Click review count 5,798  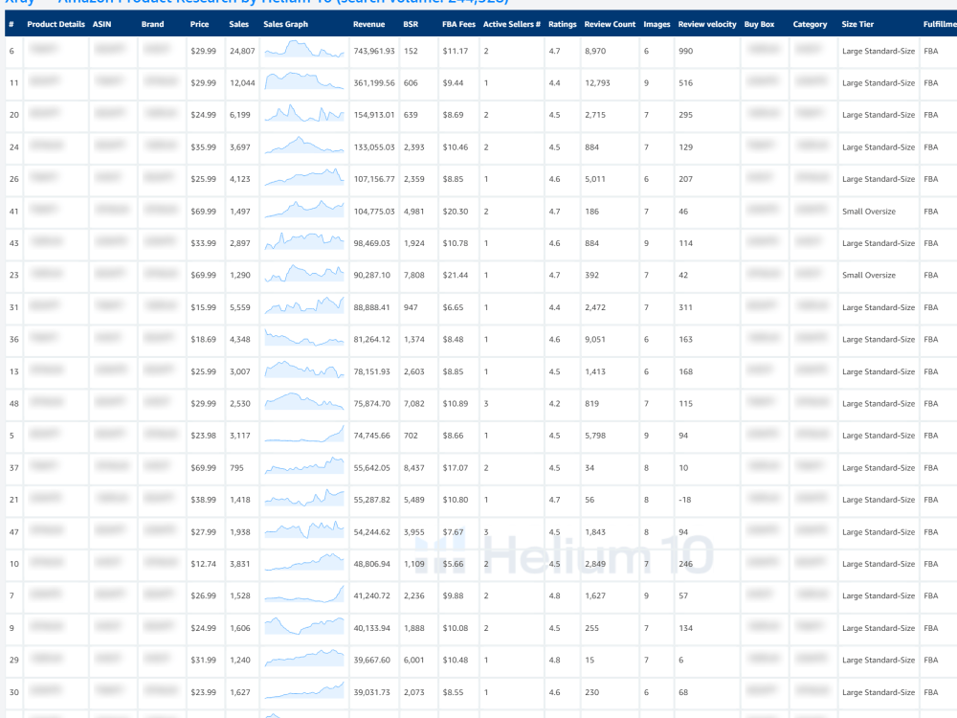pyautogui.click(x=595, y=436)
